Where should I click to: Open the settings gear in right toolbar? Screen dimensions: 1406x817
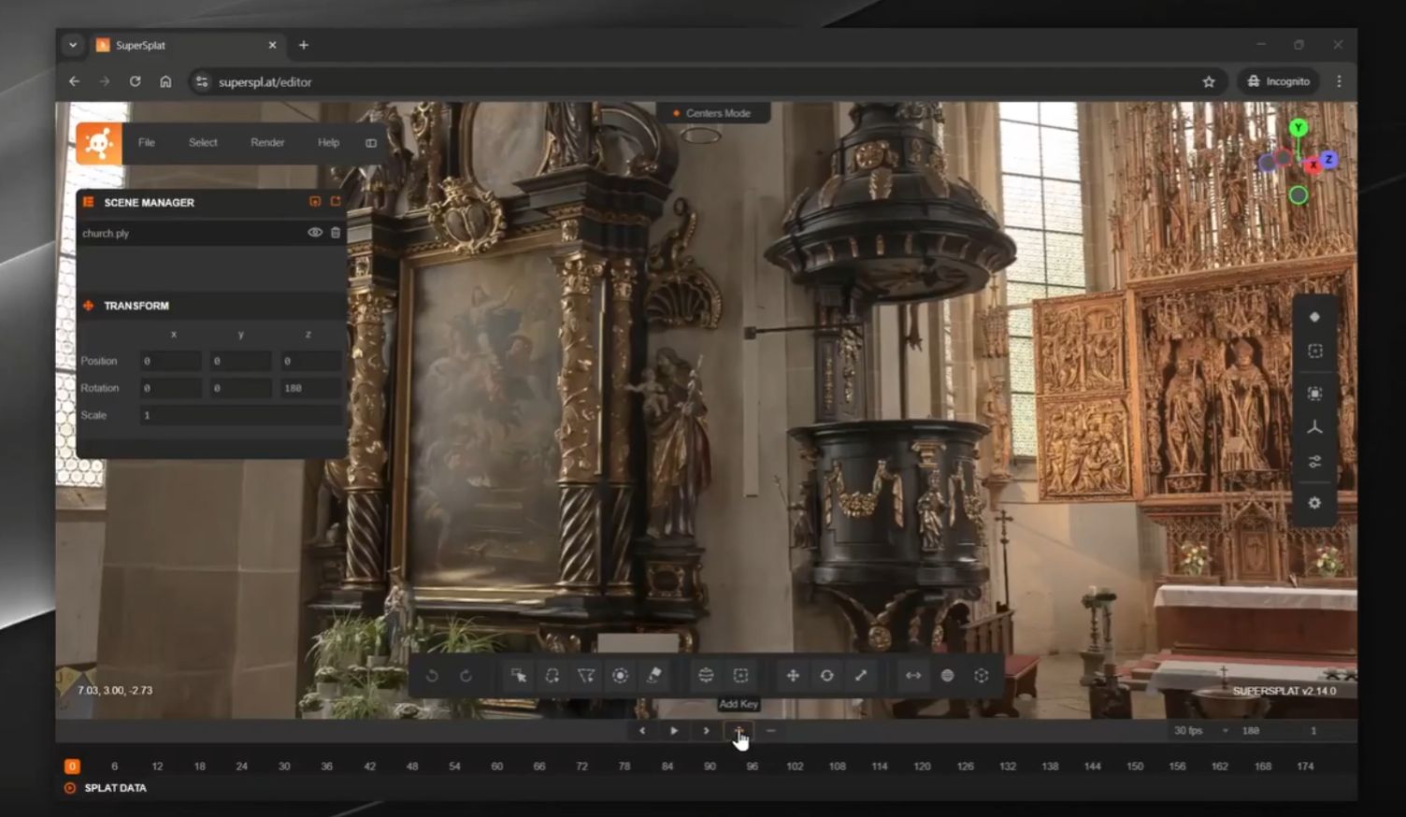tap(1314, 503)
